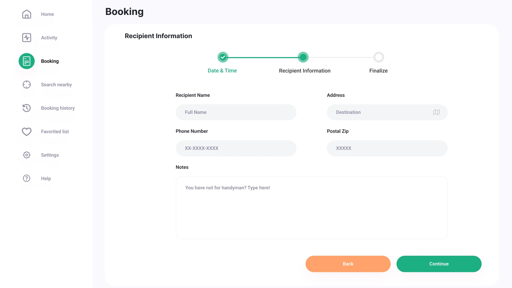Click the Favorited list heart icon
Screen dimensions: 512x288
click(27, 131)
